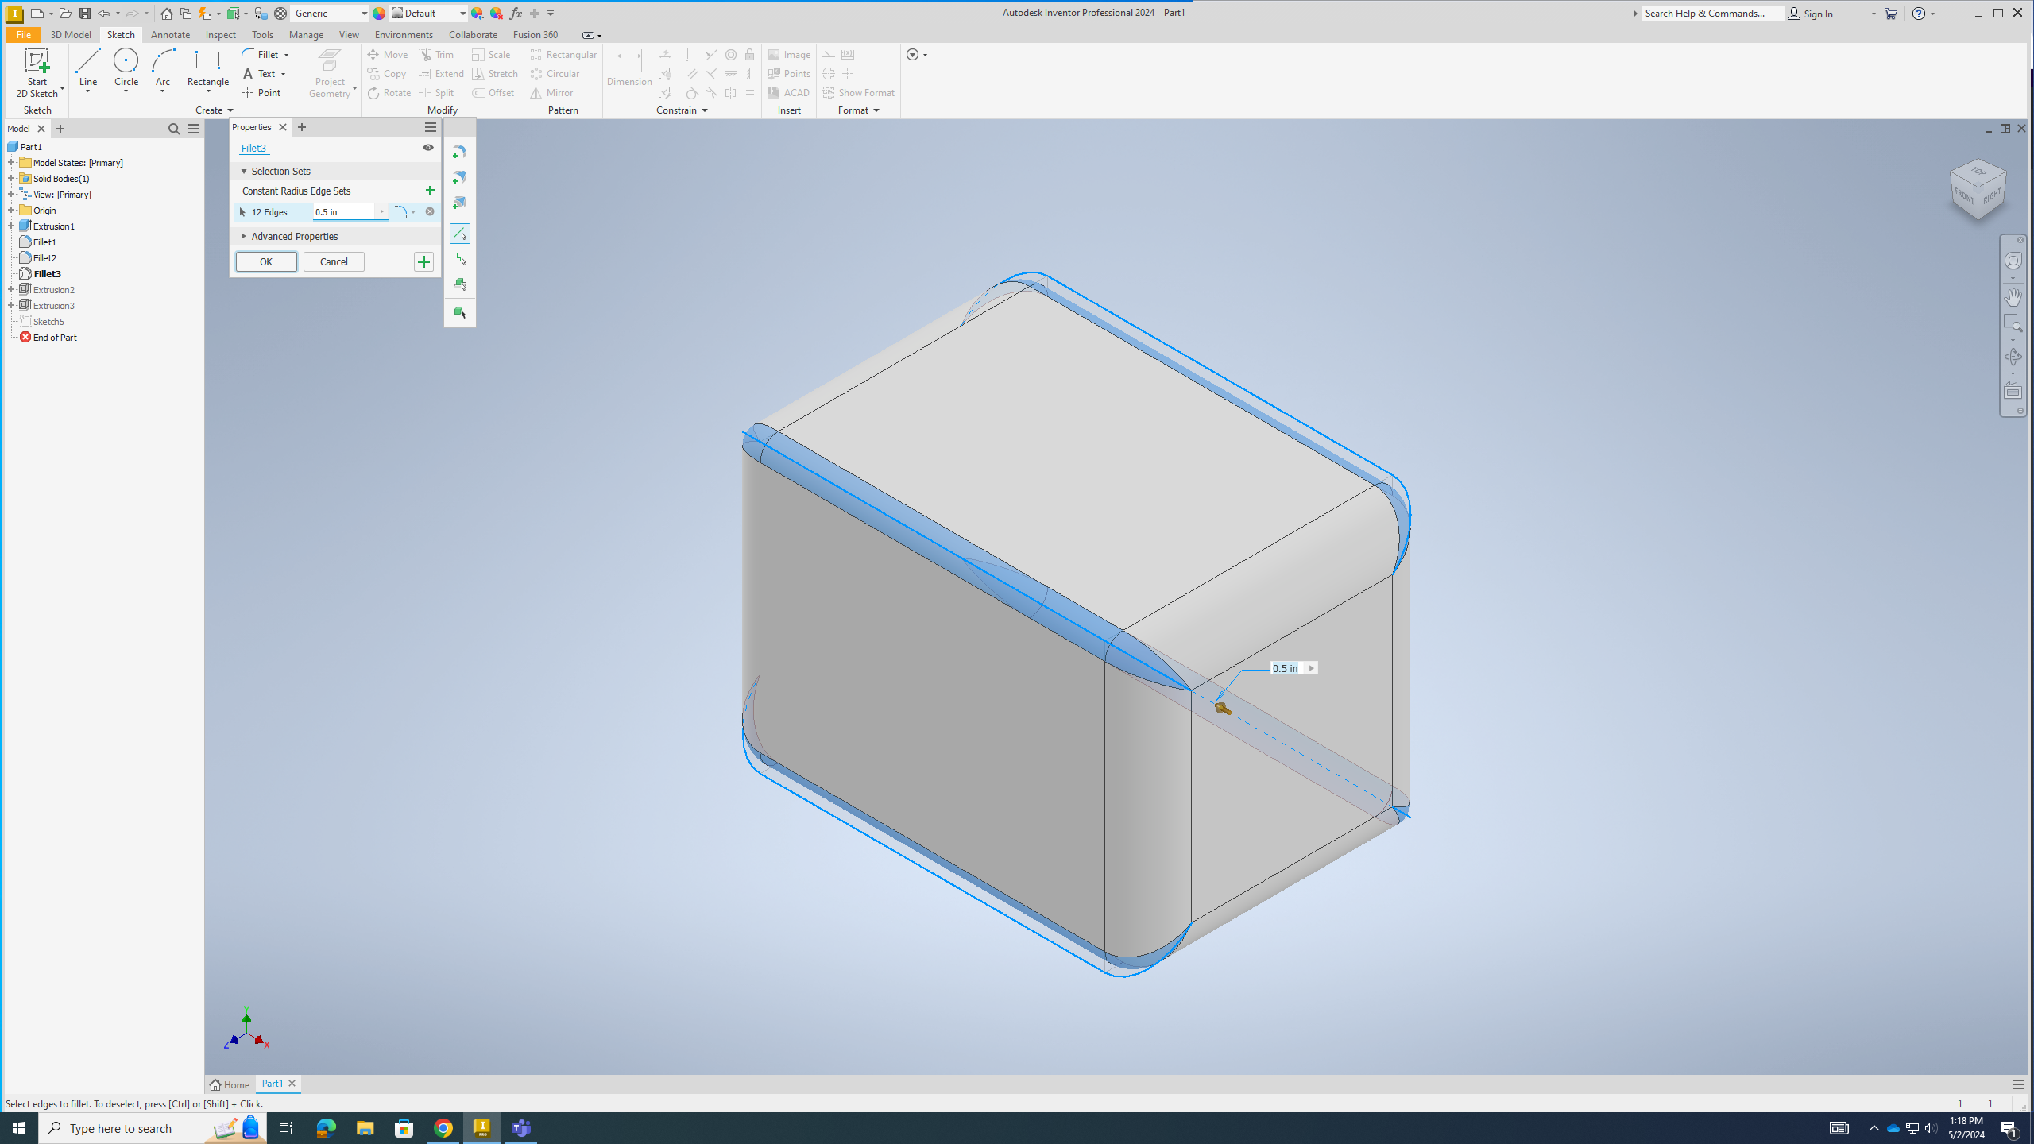Image resolution: width=2034 pixels, height=1144 pixels.
Task: Click Cancel in Properties panel
Action: click(334, 261)
